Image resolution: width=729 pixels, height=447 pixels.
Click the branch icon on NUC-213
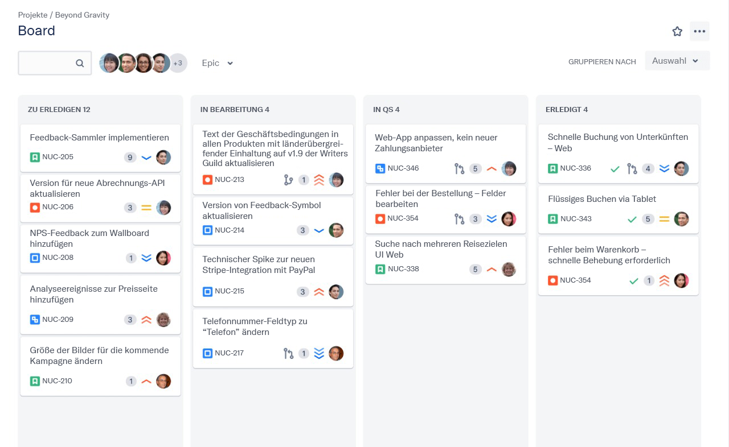click(x=288, y=180)
